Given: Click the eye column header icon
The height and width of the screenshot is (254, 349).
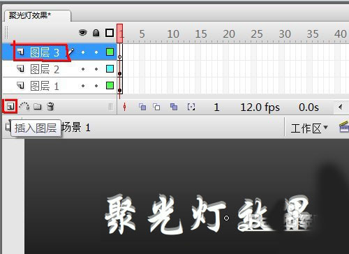Looking at the screenshot, I should coord(83,33).
